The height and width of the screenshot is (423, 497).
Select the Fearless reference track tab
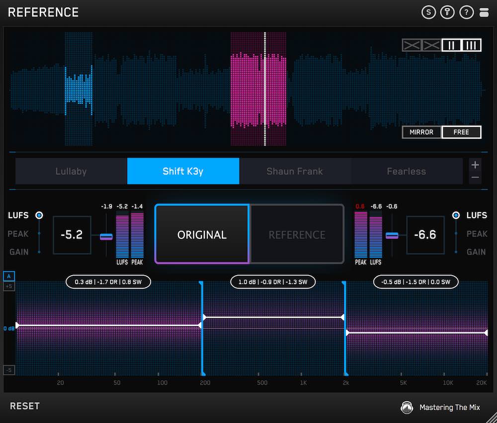coord(407,171)
